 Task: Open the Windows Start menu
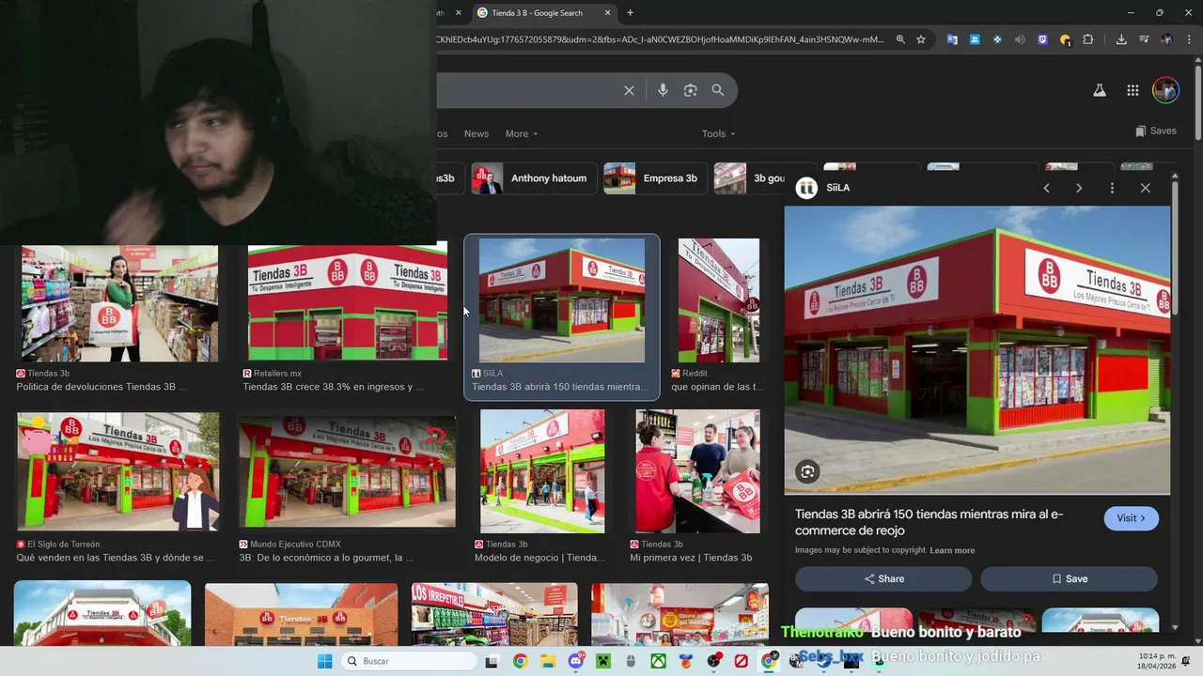click(324, 661)
